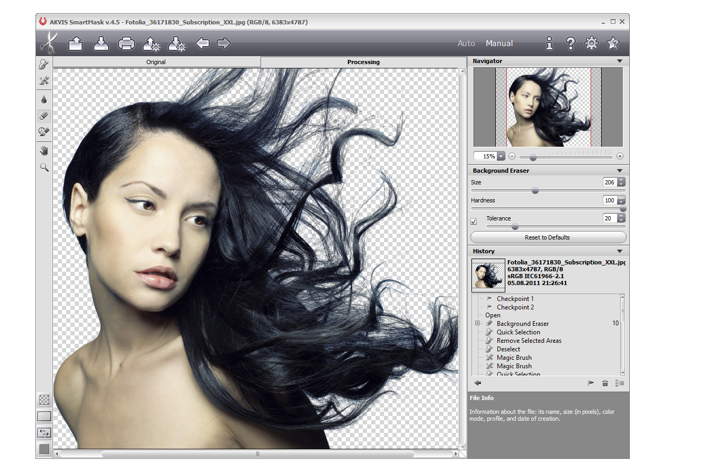Enable the transparent checkerboard background view

coord(44,400)
